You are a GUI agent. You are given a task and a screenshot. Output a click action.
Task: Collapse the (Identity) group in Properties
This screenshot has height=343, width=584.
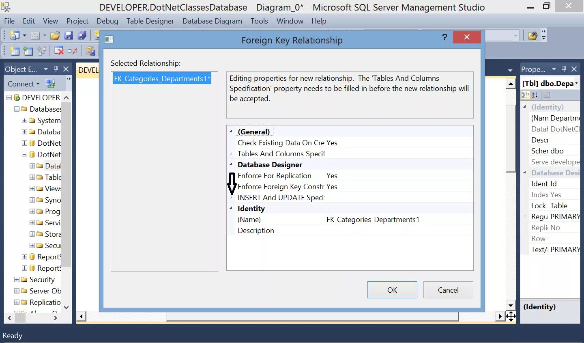(524, 107)
